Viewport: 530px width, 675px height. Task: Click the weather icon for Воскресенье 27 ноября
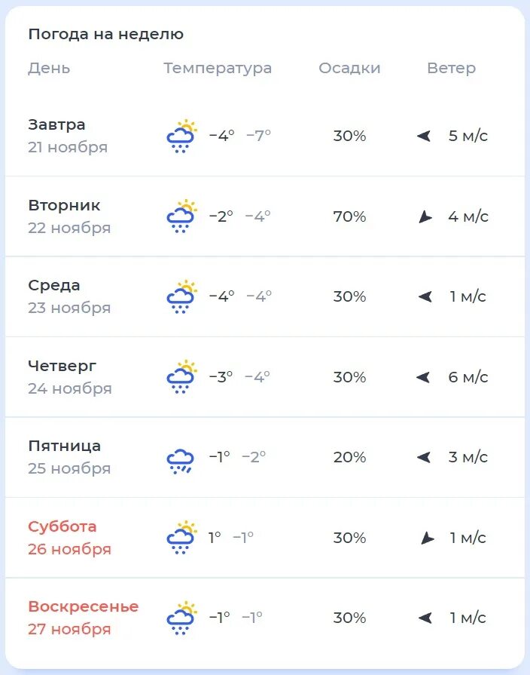(181, 618)
